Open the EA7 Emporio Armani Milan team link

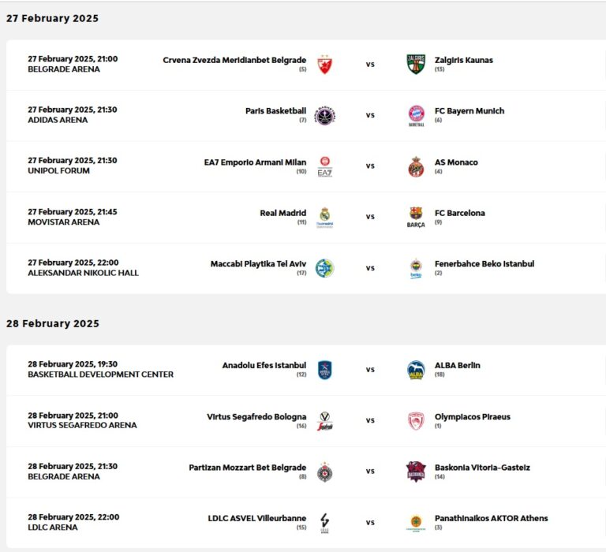[255, 162]
